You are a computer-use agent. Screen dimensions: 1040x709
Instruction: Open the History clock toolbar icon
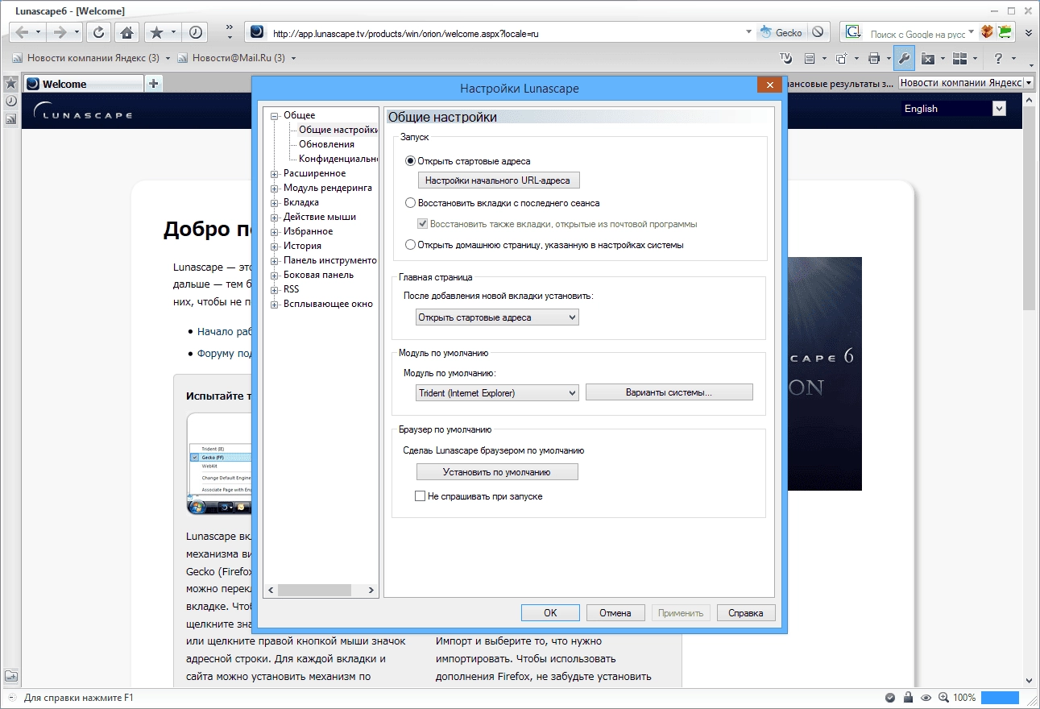196,32
